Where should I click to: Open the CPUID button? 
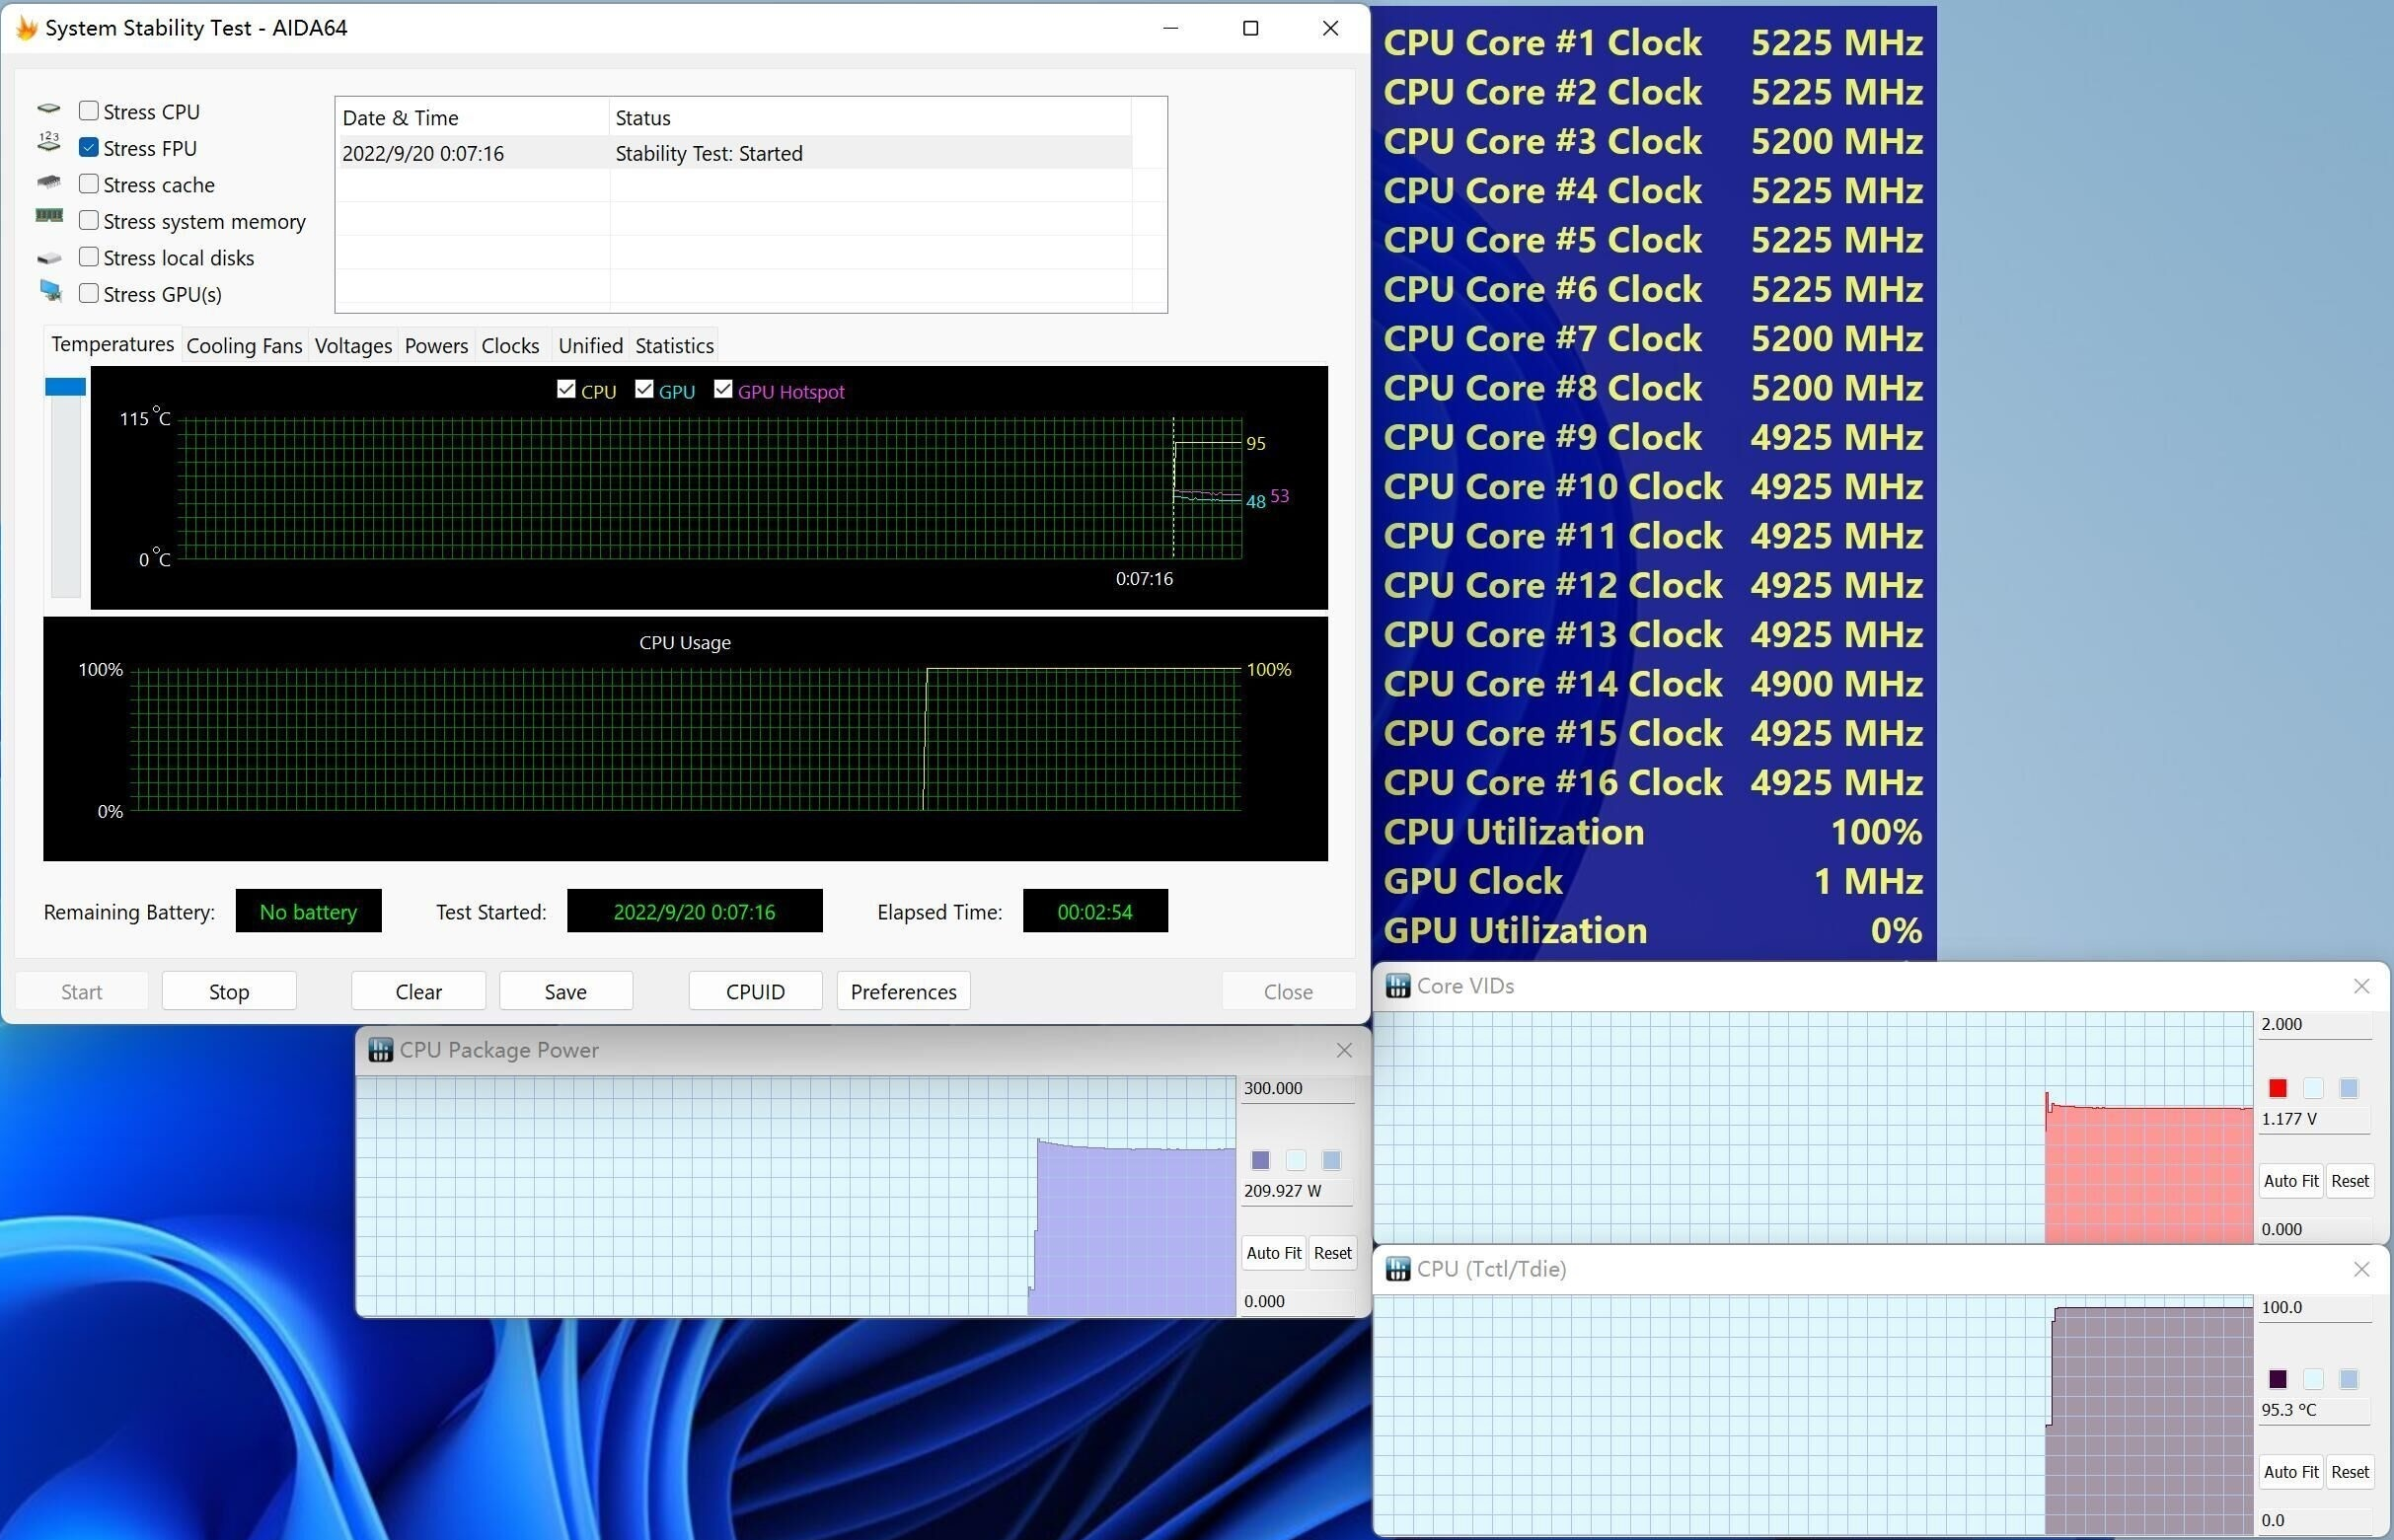point(755,991)
